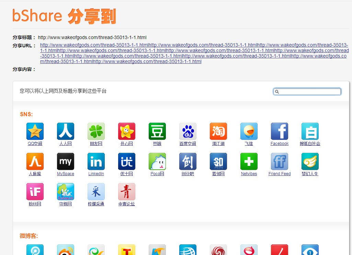The image size is (352, 255).
Task: Click the 'Netvibes' text link
Action: pyautogui.click(x=249, y=174)
